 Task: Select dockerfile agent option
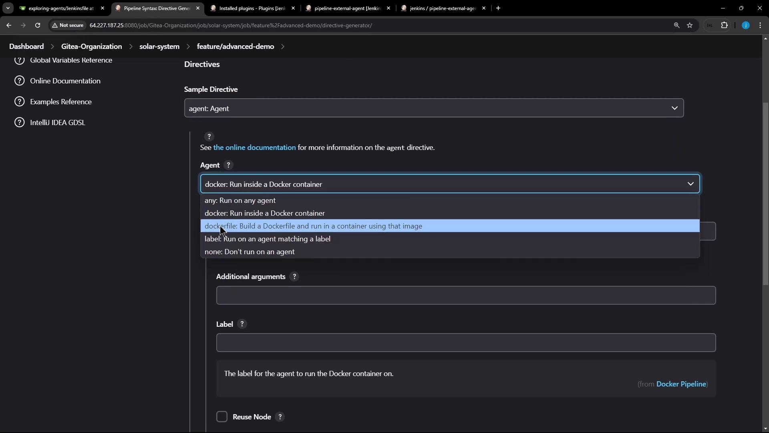(313, 226)
